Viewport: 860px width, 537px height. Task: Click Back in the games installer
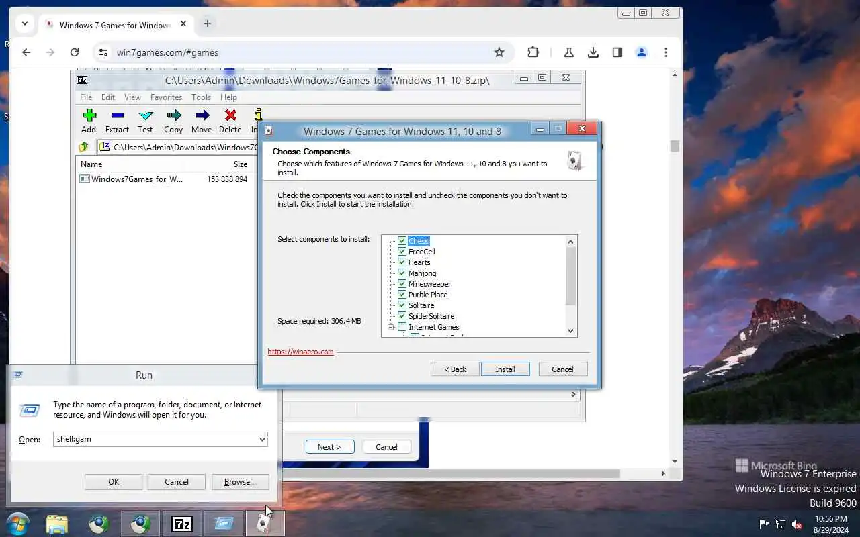point(455,369)
